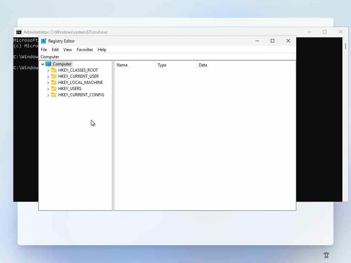Click the Registry Editor title text
Image resolution: width=351 pixels, height=263 pixels.
tap(61, 41)
